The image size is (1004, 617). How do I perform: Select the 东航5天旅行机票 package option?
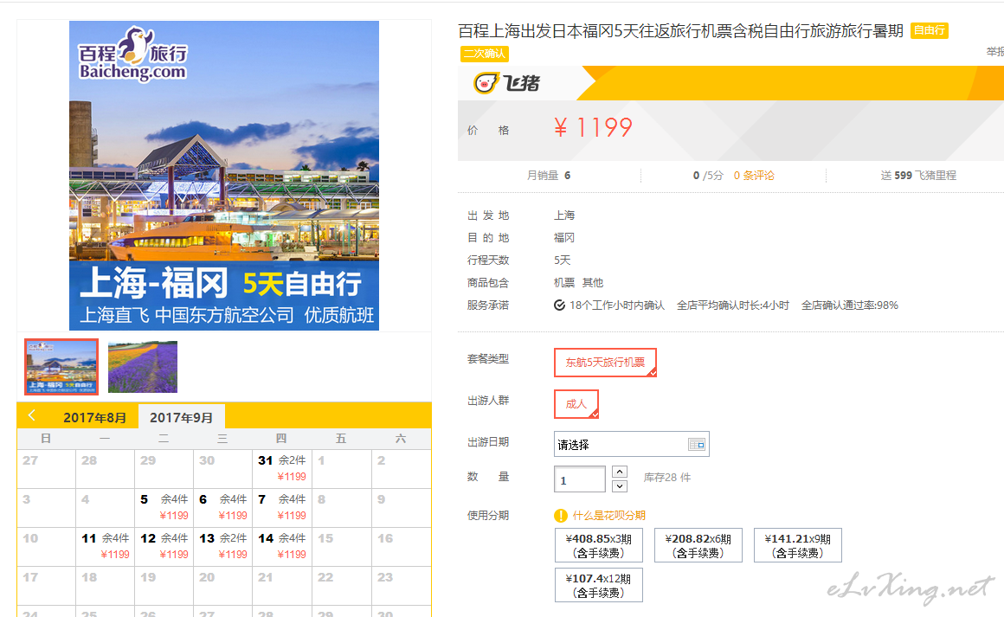point(605,363)
